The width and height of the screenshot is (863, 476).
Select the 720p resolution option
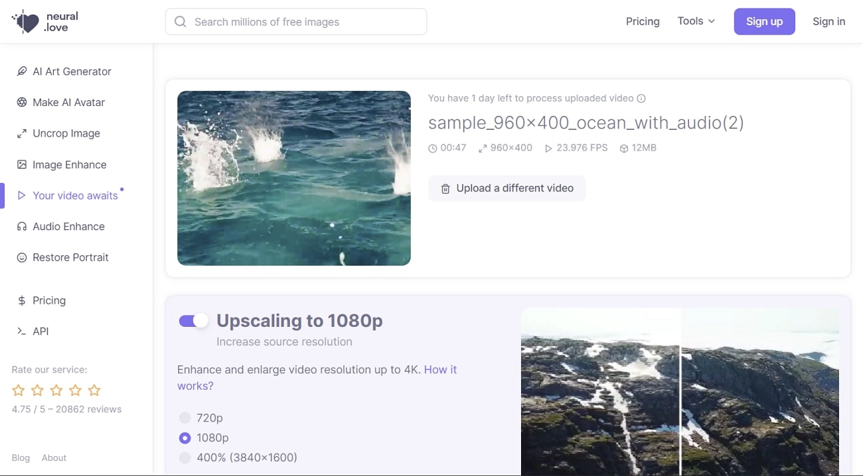(184, 418)
